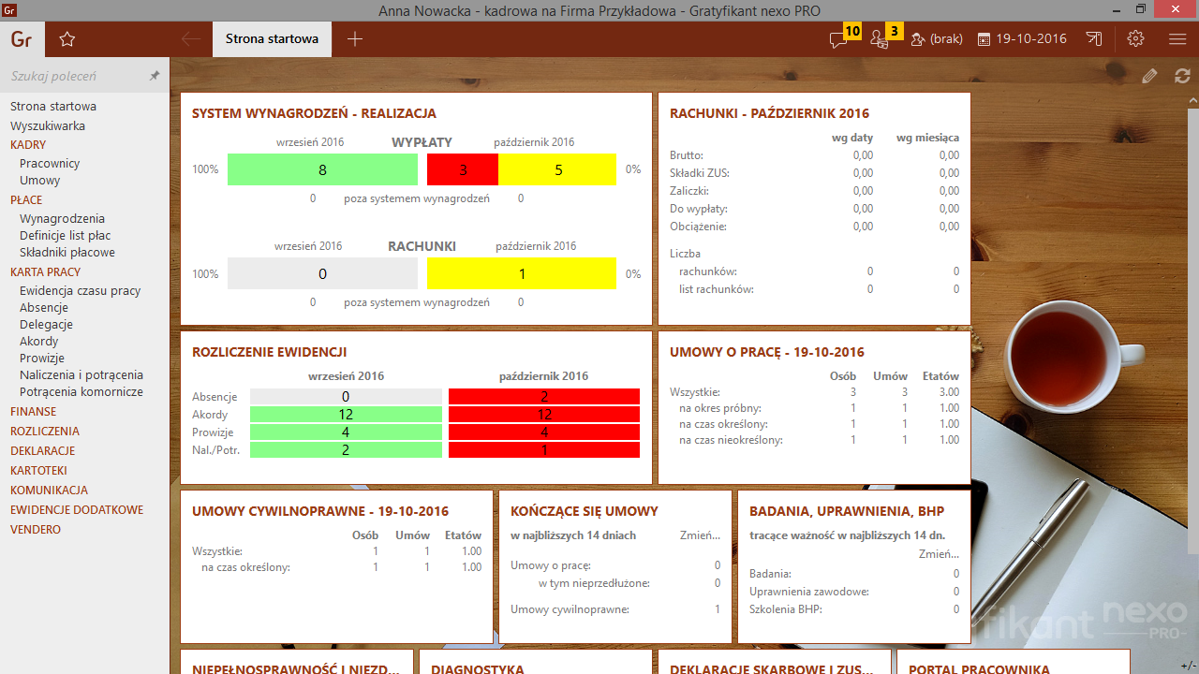1199x674 pixels.
Task: Click Zmień... in the Kończące się umowy panel
Action: 700,535
